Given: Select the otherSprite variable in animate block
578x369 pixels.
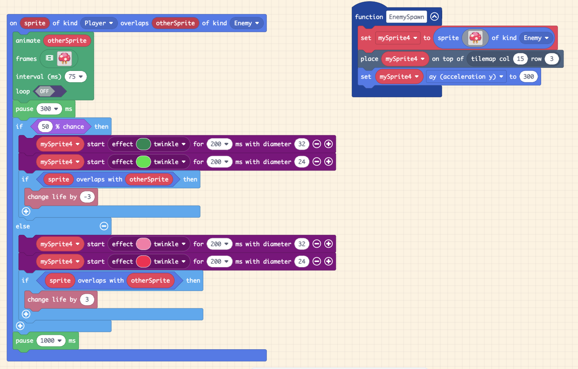Looking at the screenshot, I should click(x=67, y=41).
